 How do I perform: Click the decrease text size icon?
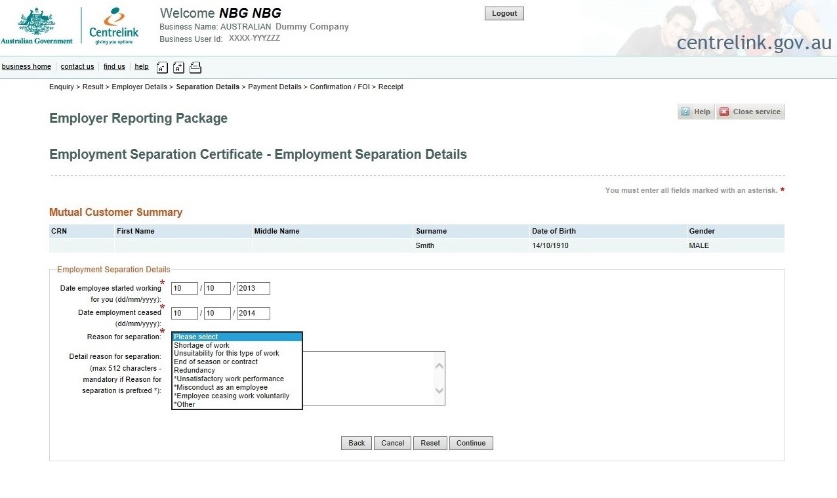click(x=162, y=67)
